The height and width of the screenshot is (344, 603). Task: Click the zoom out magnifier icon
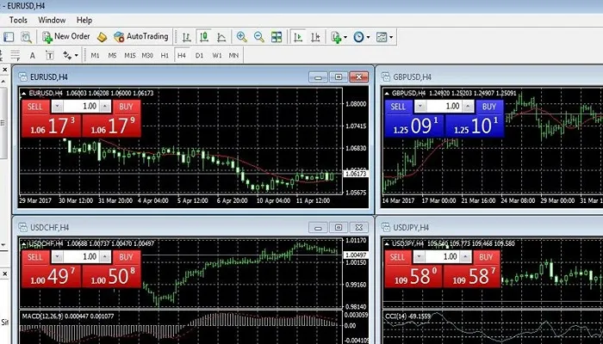(x=259, y=37)
